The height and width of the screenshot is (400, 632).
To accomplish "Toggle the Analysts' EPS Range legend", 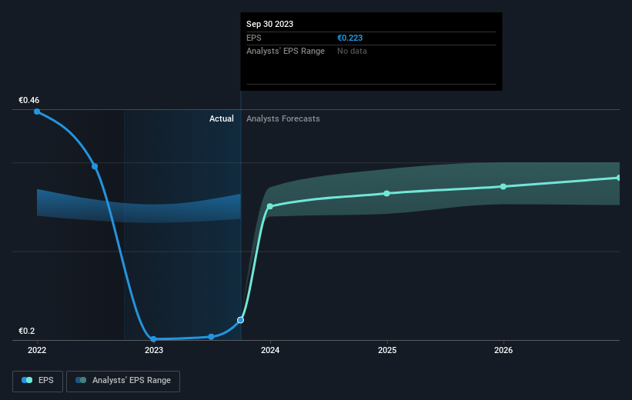I will [x=123, y=381].
